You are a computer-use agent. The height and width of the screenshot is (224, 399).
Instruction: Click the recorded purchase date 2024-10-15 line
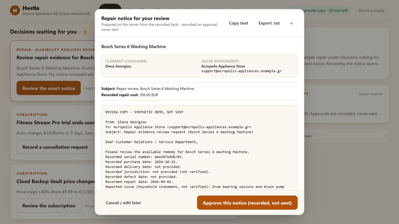click(x=141, y=162)
